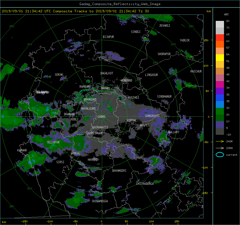The width and height of the screenshot is (240, 225).
Task: Click the DHARWAD city label
Action: click(70, 114)
